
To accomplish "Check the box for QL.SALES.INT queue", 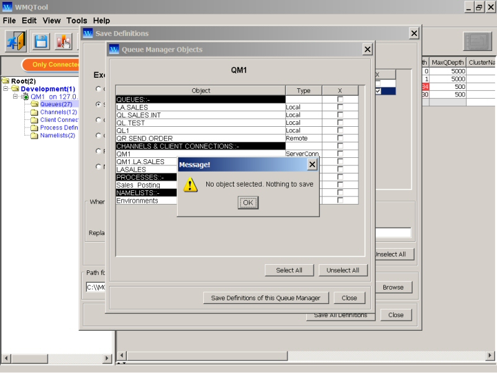I will [340, 115].
